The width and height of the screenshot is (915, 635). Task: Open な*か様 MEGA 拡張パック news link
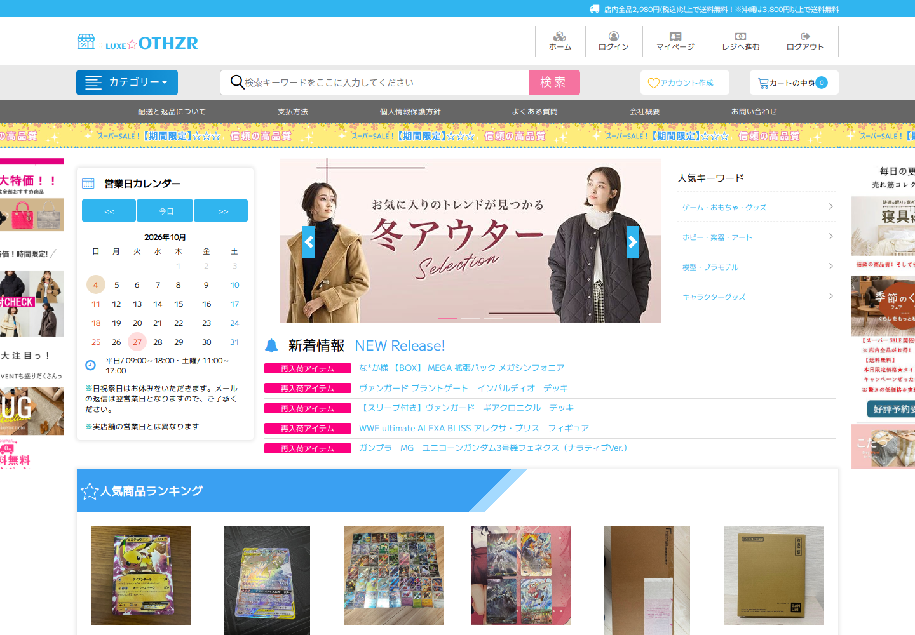pos(461,368)
